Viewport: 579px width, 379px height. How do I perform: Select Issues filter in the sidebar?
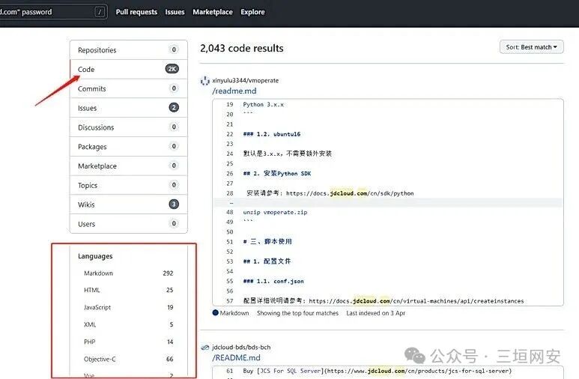[x=129, y=108]
